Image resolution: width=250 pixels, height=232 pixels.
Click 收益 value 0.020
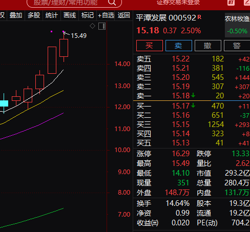[x=180, y=223]
